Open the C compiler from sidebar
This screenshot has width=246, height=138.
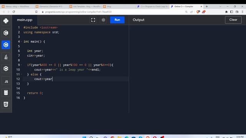(x=6, y=33)
